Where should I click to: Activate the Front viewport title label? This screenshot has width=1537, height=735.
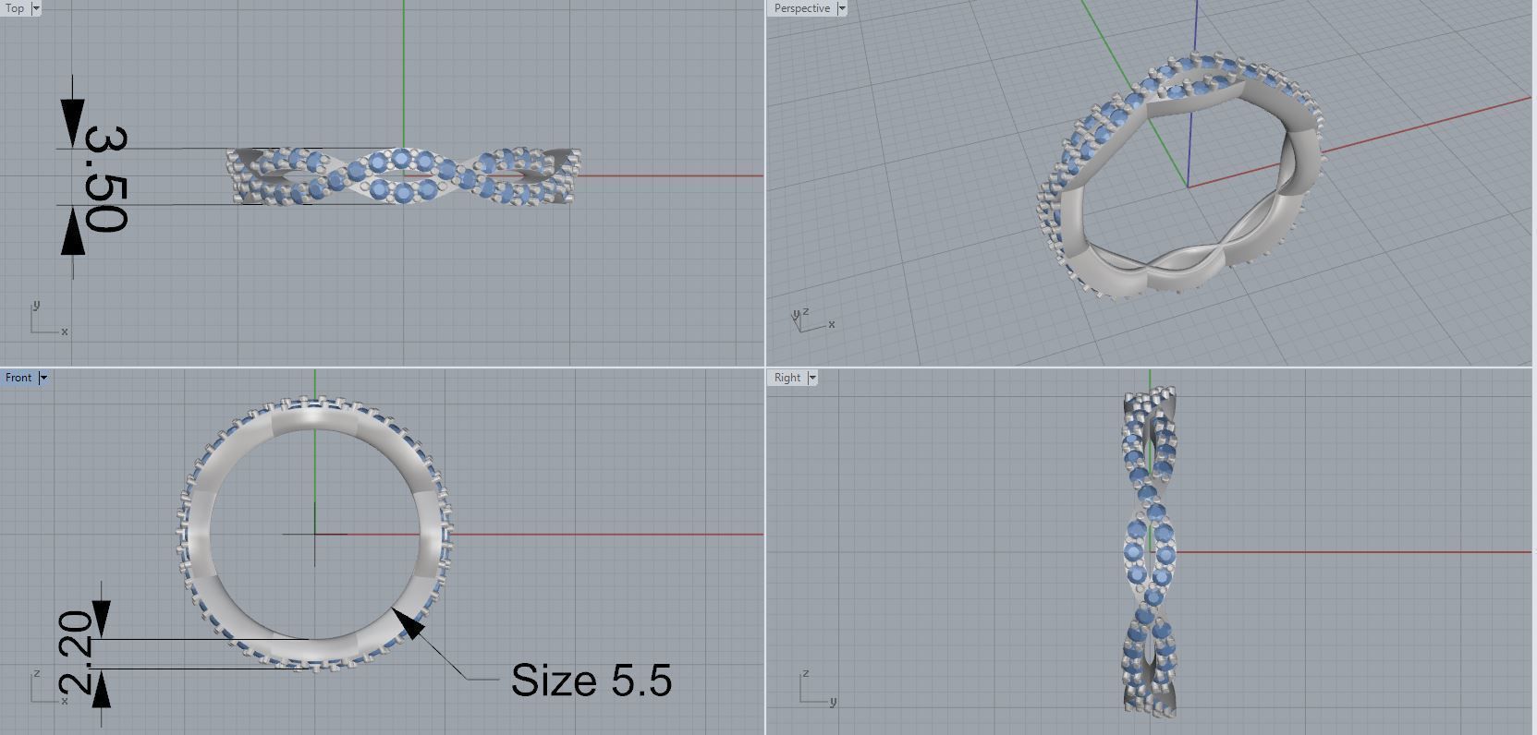tap(18, 378)
